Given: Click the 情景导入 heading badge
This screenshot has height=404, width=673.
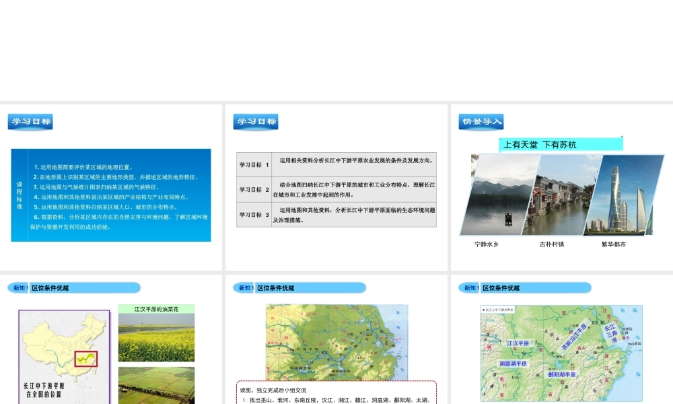Looking at the screenshot, I should click(481, 121).
